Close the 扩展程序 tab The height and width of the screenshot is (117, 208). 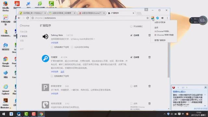click(133, 13)
